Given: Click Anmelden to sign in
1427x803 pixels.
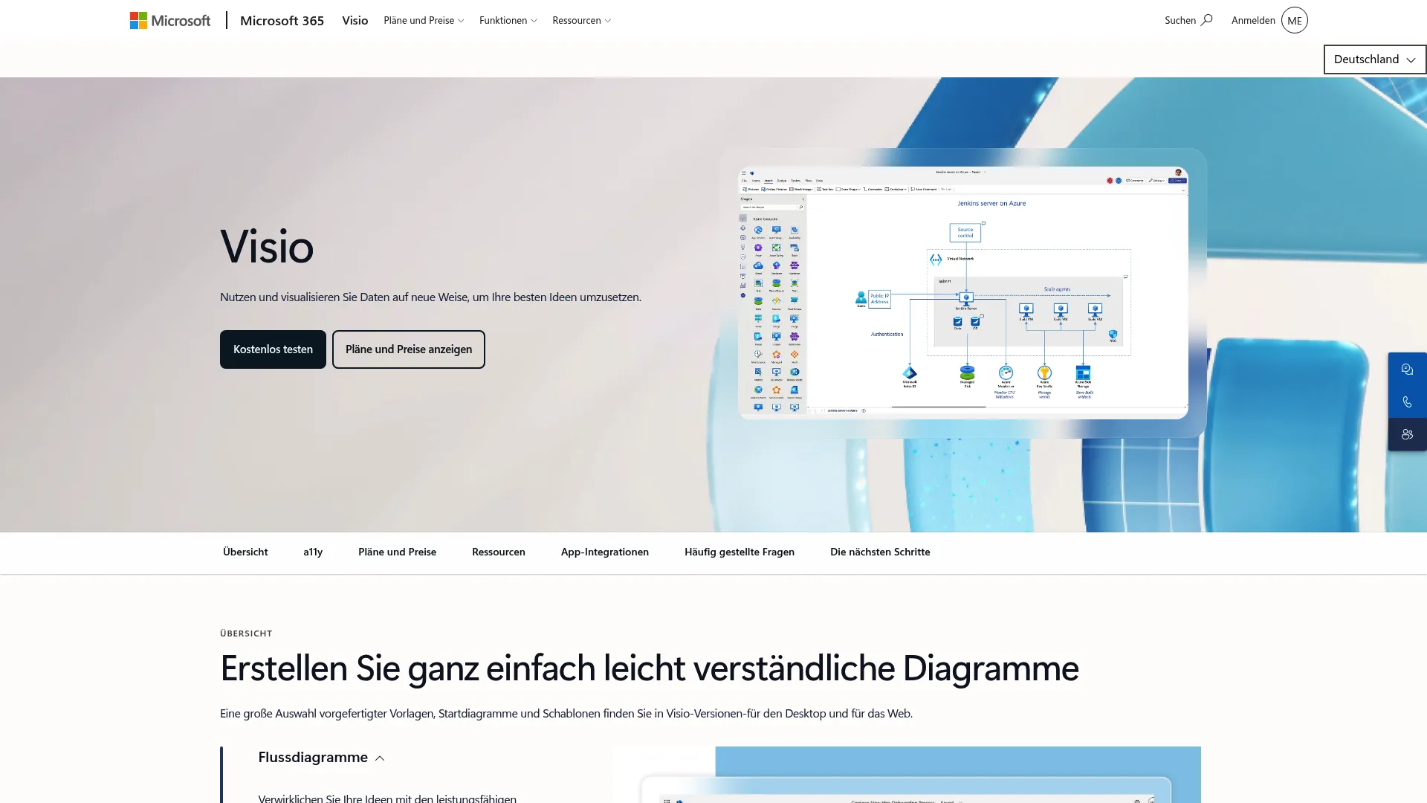Looking at the screenshot, I should (1253, 21).
